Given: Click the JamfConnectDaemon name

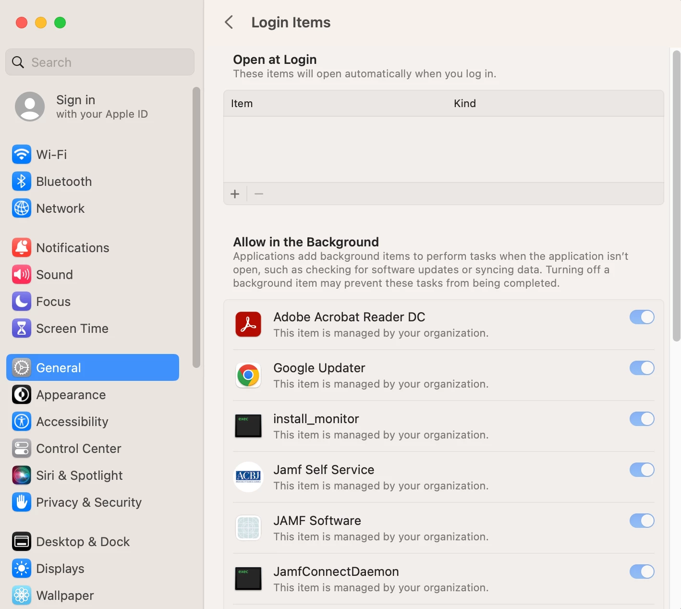Looking at the screenshot, I should (x=336, y=572).
